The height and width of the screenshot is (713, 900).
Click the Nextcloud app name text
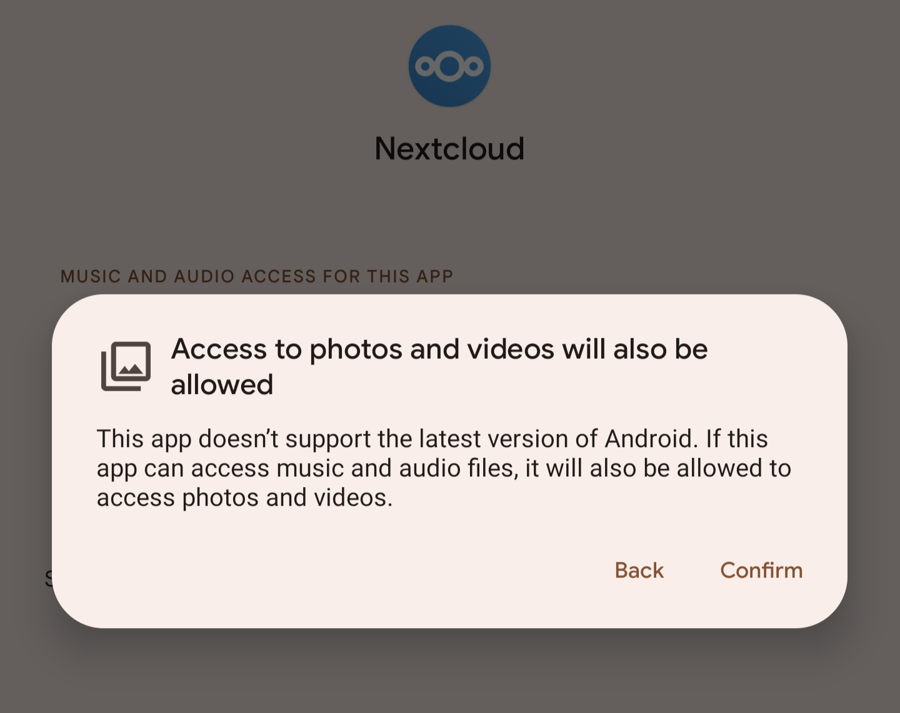pyautogui.click(x=449, y=147)
